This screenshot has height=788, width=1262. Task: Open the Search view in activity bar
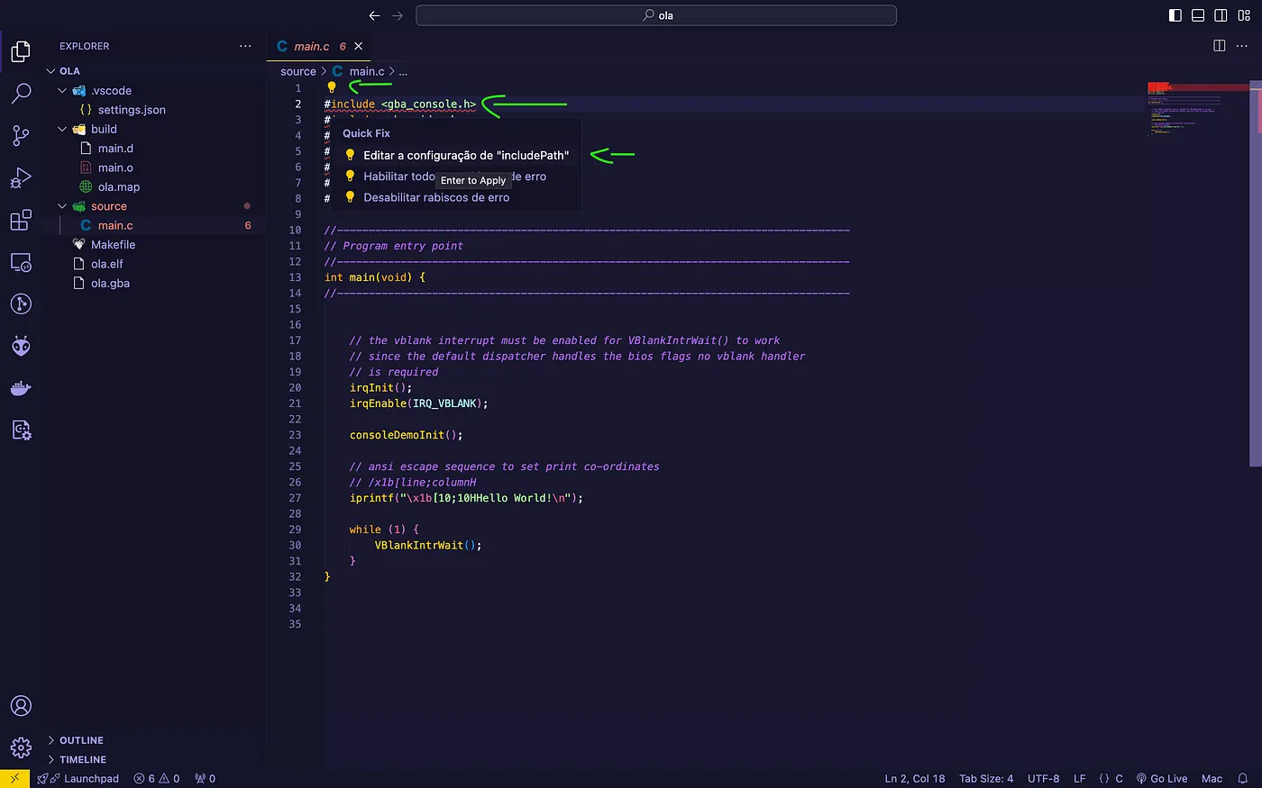(x=21, y=93)
